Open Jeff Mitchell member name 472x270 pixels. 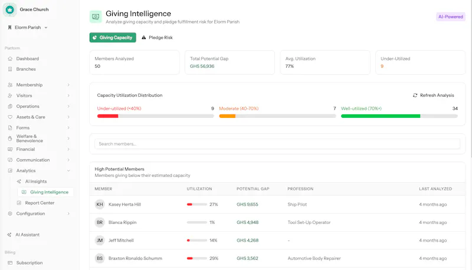(x=121, y=241)
